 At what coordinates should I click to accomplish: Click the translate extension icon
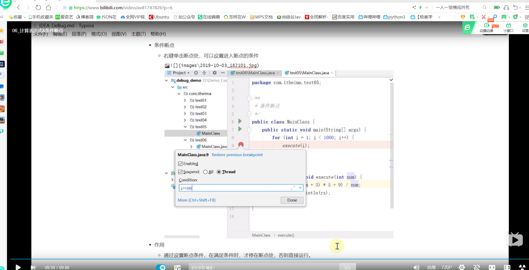point(472,17)
